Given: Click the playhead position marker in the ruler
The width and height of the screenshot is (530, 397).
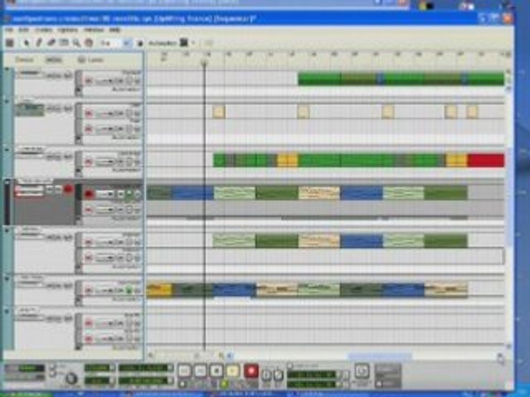Looking at the screenshot, I should point(204,62).
